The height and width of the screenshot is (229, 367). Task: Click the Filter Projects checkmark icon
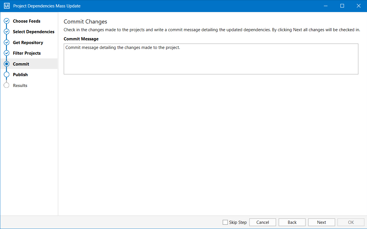6,53
